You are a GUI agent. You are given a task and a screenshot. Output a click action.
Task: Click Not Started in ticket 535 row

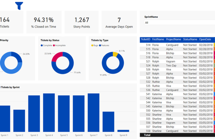tap(190, 86)
